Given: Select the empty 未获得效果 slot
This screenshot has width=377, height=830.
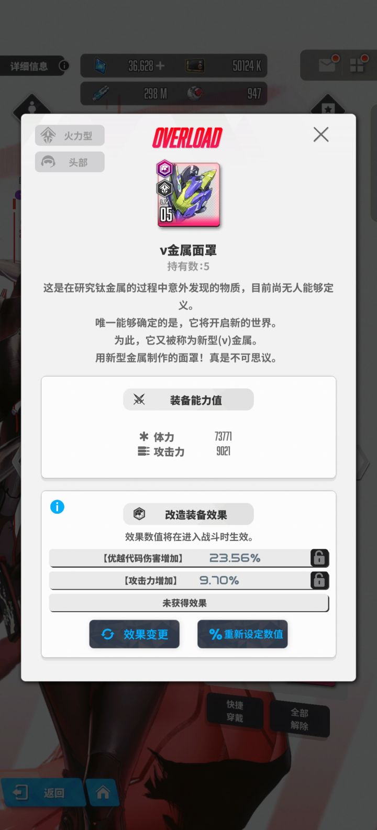Looking at the screenshot, I should [189, 603].
